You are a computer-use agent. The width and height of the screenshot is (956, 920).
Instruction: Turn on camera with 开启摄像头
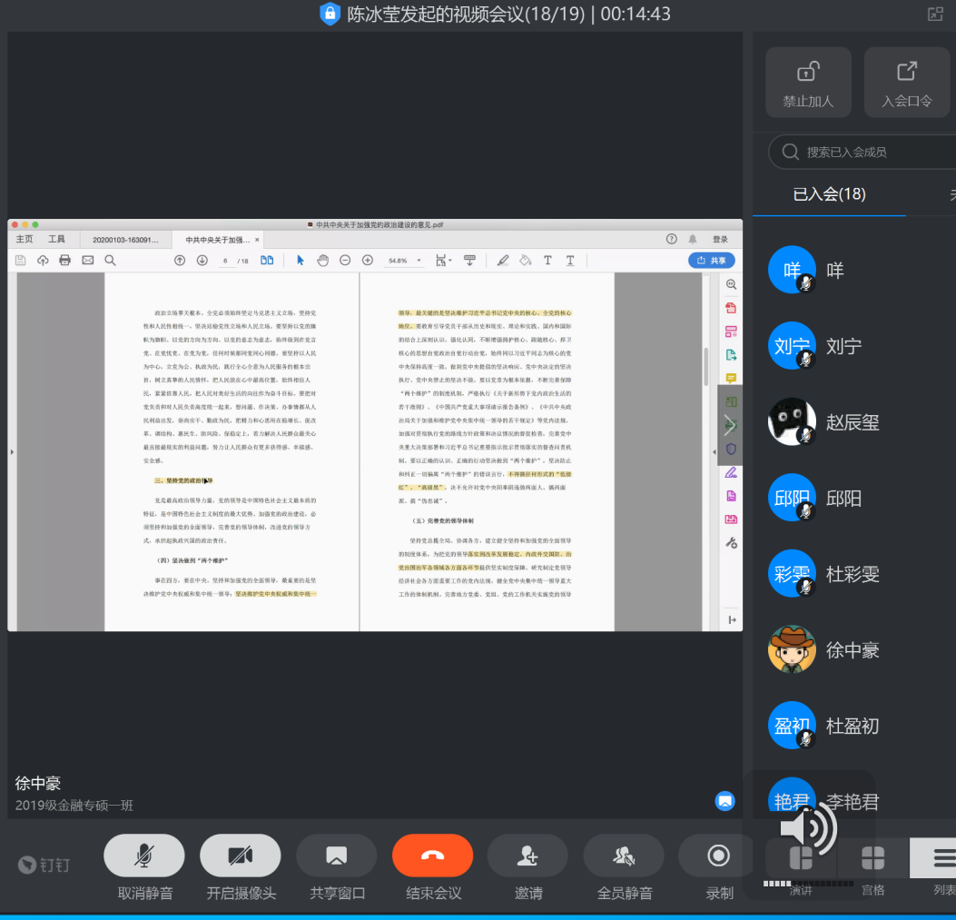(x=241, y=856)
